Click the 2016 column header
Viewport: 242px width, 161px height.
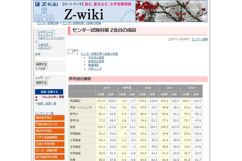192,88
